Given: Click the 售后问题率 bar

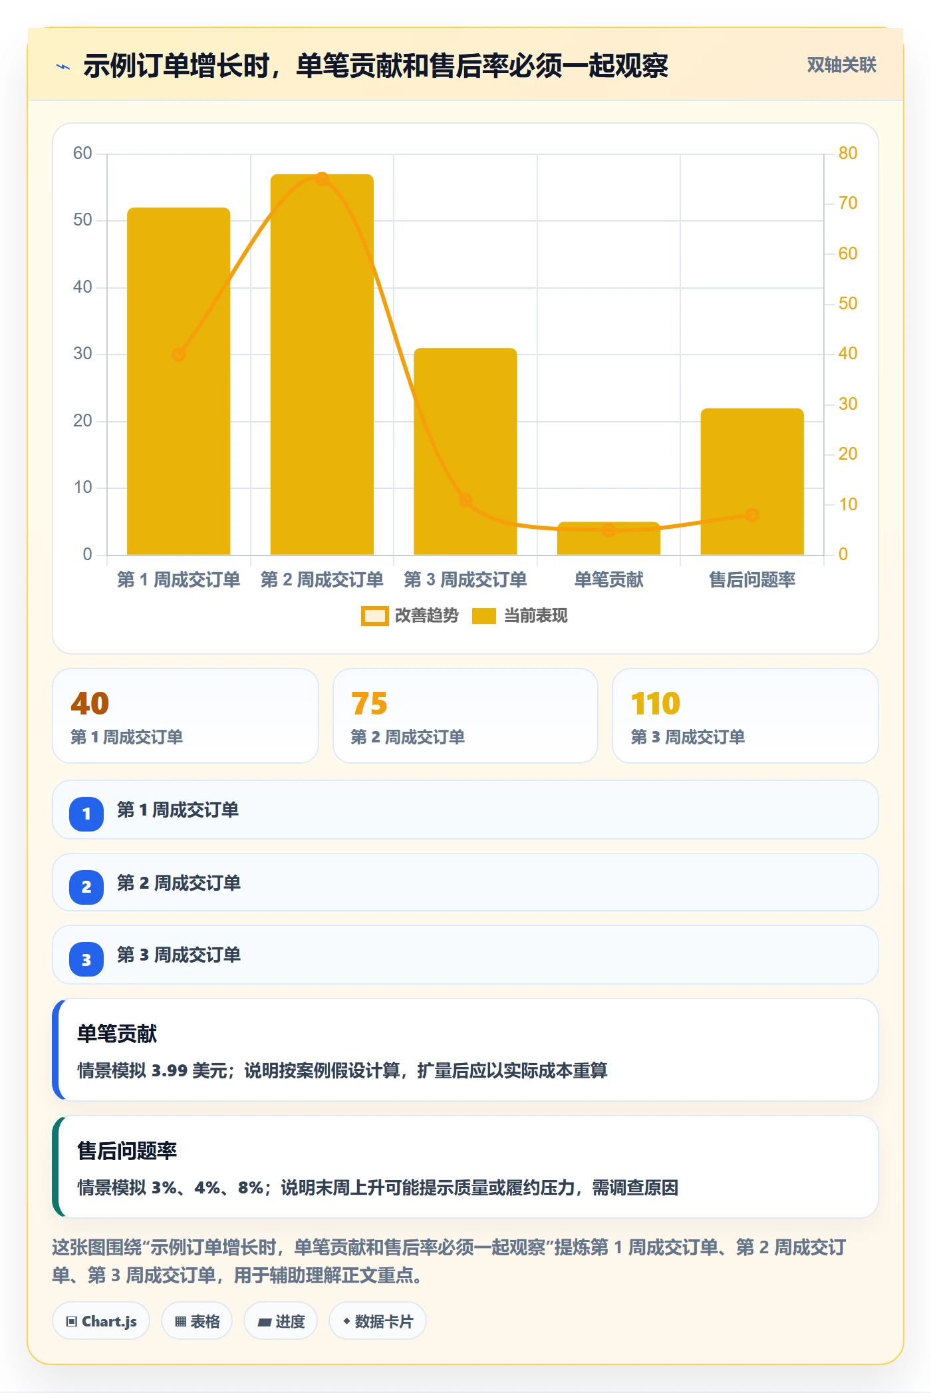Looking at the screenshot, I should point(752,482).
